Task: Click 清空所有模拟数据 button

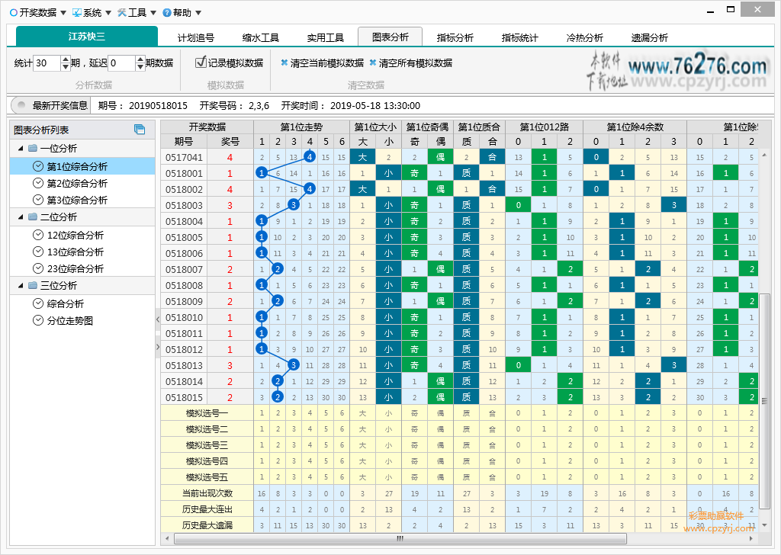Action: (x=411, y=63)
